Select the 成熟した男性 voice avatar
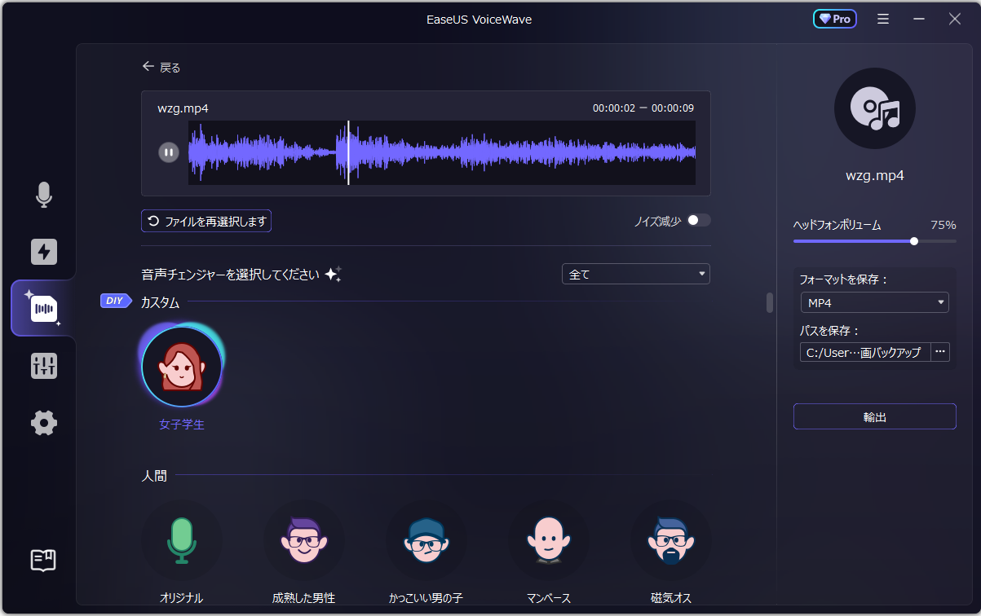The image size is (981, 616). (x=304, y=539)
